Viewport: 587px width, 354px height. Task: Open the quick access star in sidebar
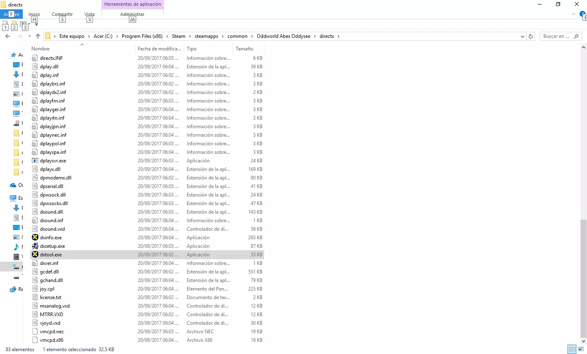click(x=13, y=55)
